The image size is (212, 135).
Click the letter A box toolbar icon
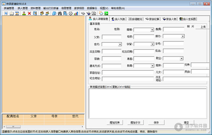(x=94, y=13)
